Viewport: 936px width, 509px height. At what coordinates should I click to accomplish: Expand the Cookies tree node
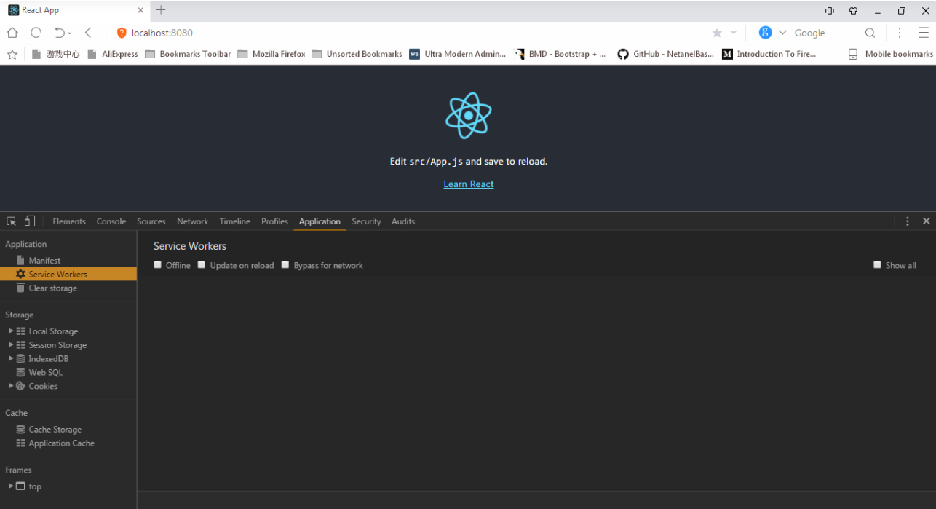pyautogui.click(x=11, y=386)
